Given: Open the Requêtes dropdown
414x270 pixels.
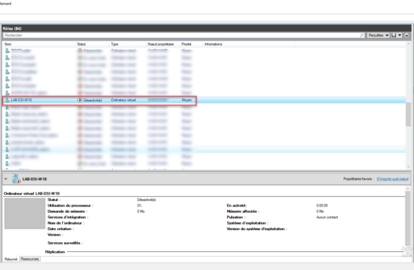Looking at the screenshot, I should click(378, 35).
